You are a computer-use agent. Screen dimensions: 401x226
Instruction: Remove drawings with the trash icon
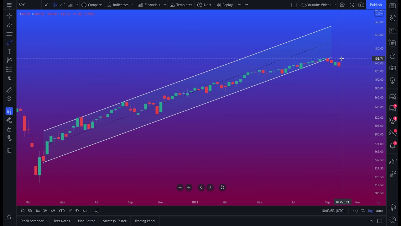click(x=9, y=150)
